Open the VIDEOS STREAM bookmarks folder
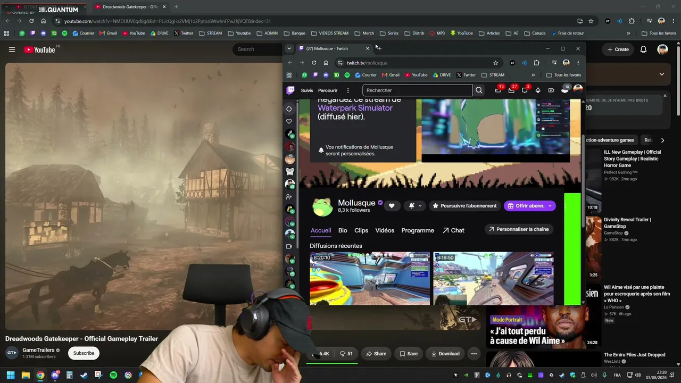This screenshot has width=681, height=383. pyautogui.click(x=329, y=33)
